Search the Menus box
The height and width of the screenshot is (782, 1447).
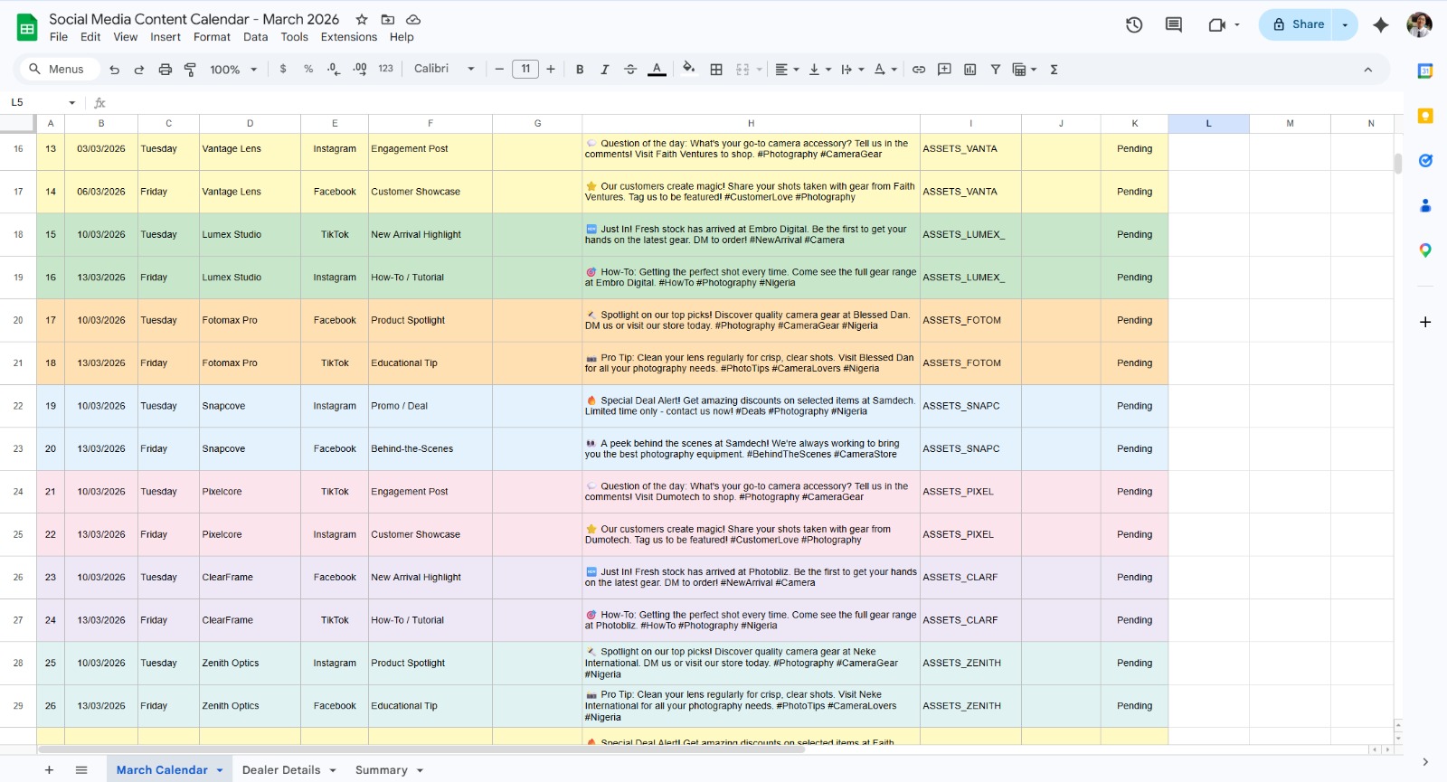point(58,69)
